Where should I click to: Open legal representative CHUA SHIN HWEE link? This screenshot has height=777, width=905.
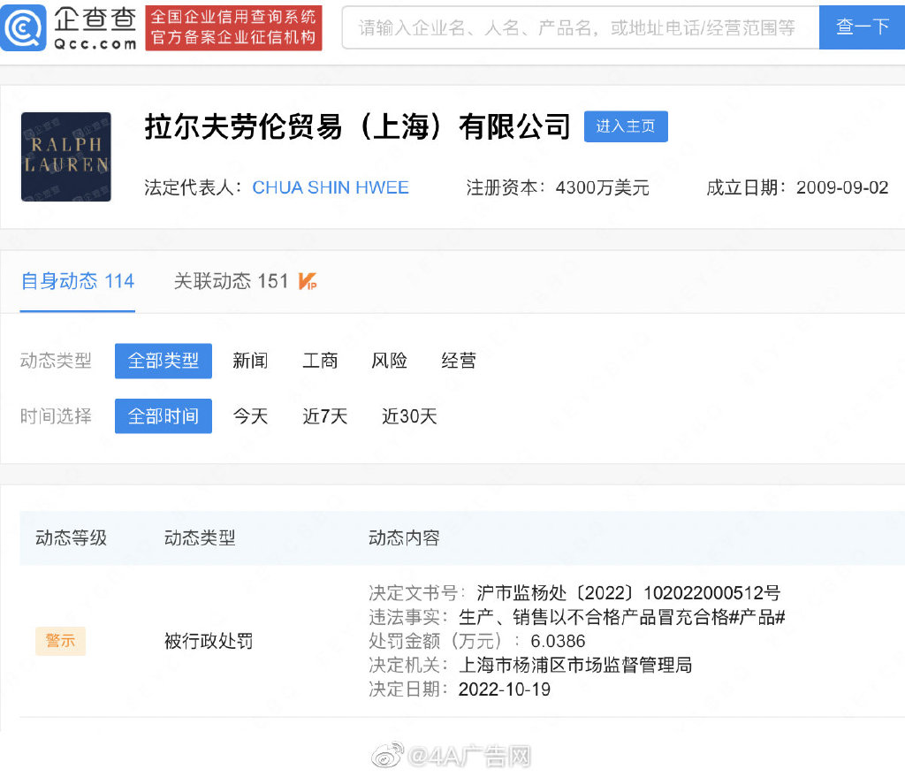pyautogui.click(x=331, y=187)
